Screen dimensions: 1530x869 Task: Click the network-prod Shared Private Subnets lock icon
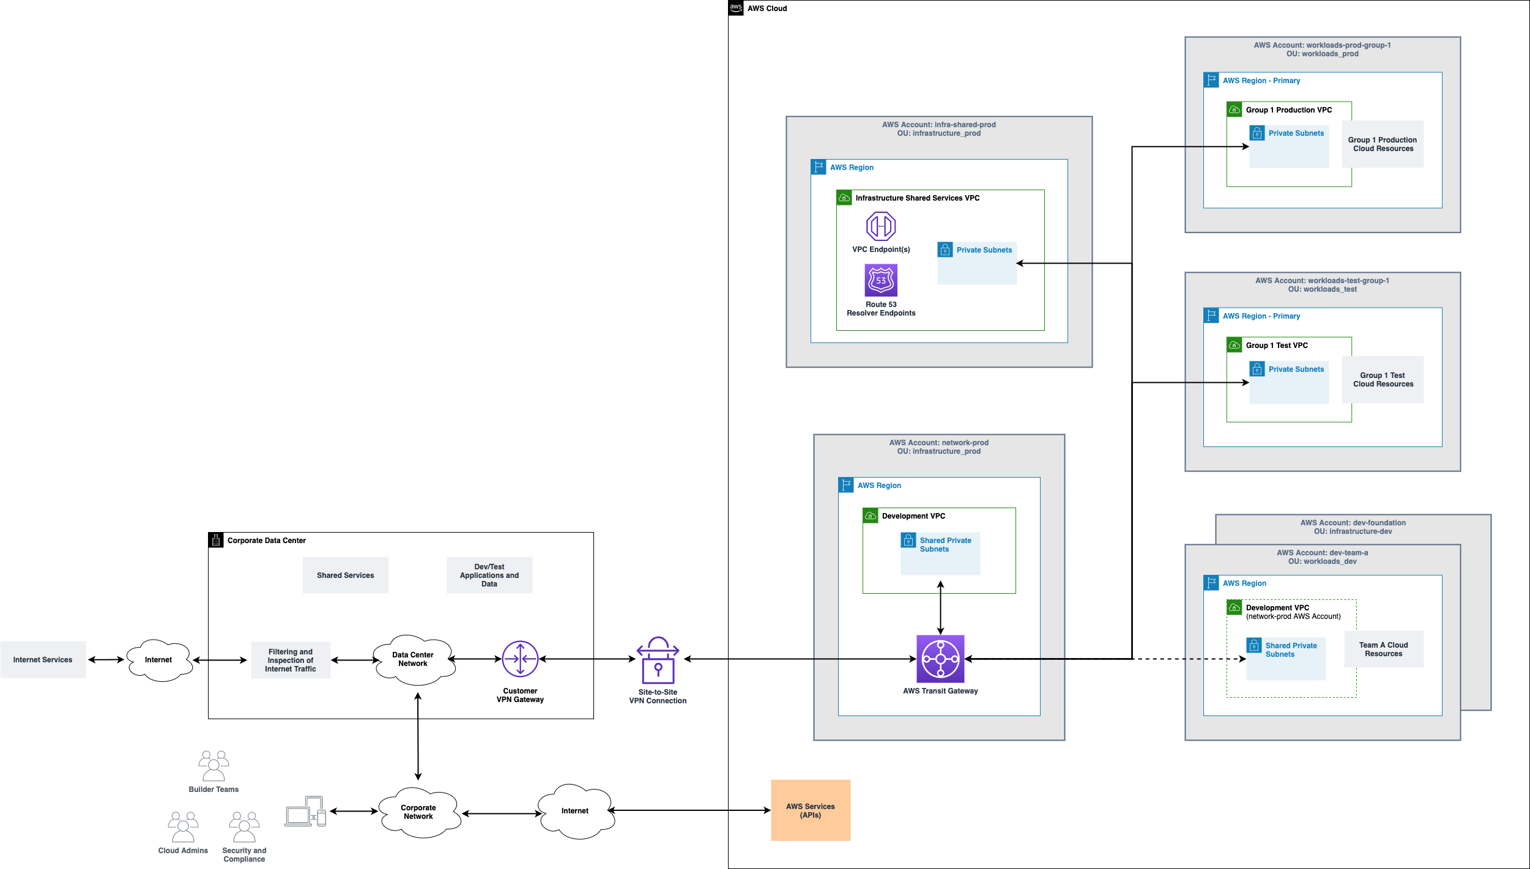pyautogui.click(x=908, y=540)
